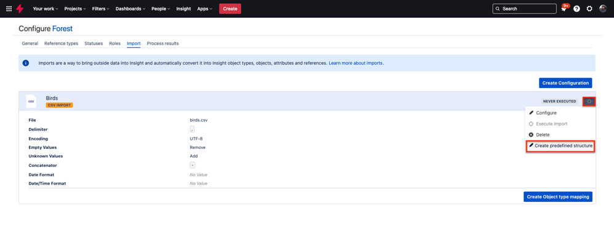Open the help question mark icon
614x235 pixels.
click(x=576, y=9)
